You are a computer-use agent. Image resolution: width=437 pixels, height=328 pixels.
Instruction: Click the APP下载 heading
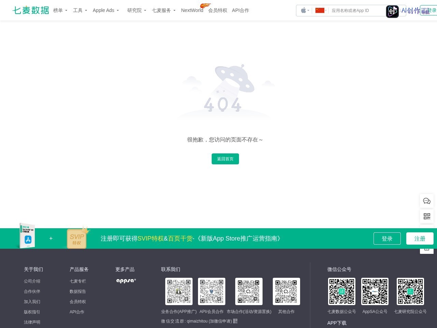coord(337,323)
